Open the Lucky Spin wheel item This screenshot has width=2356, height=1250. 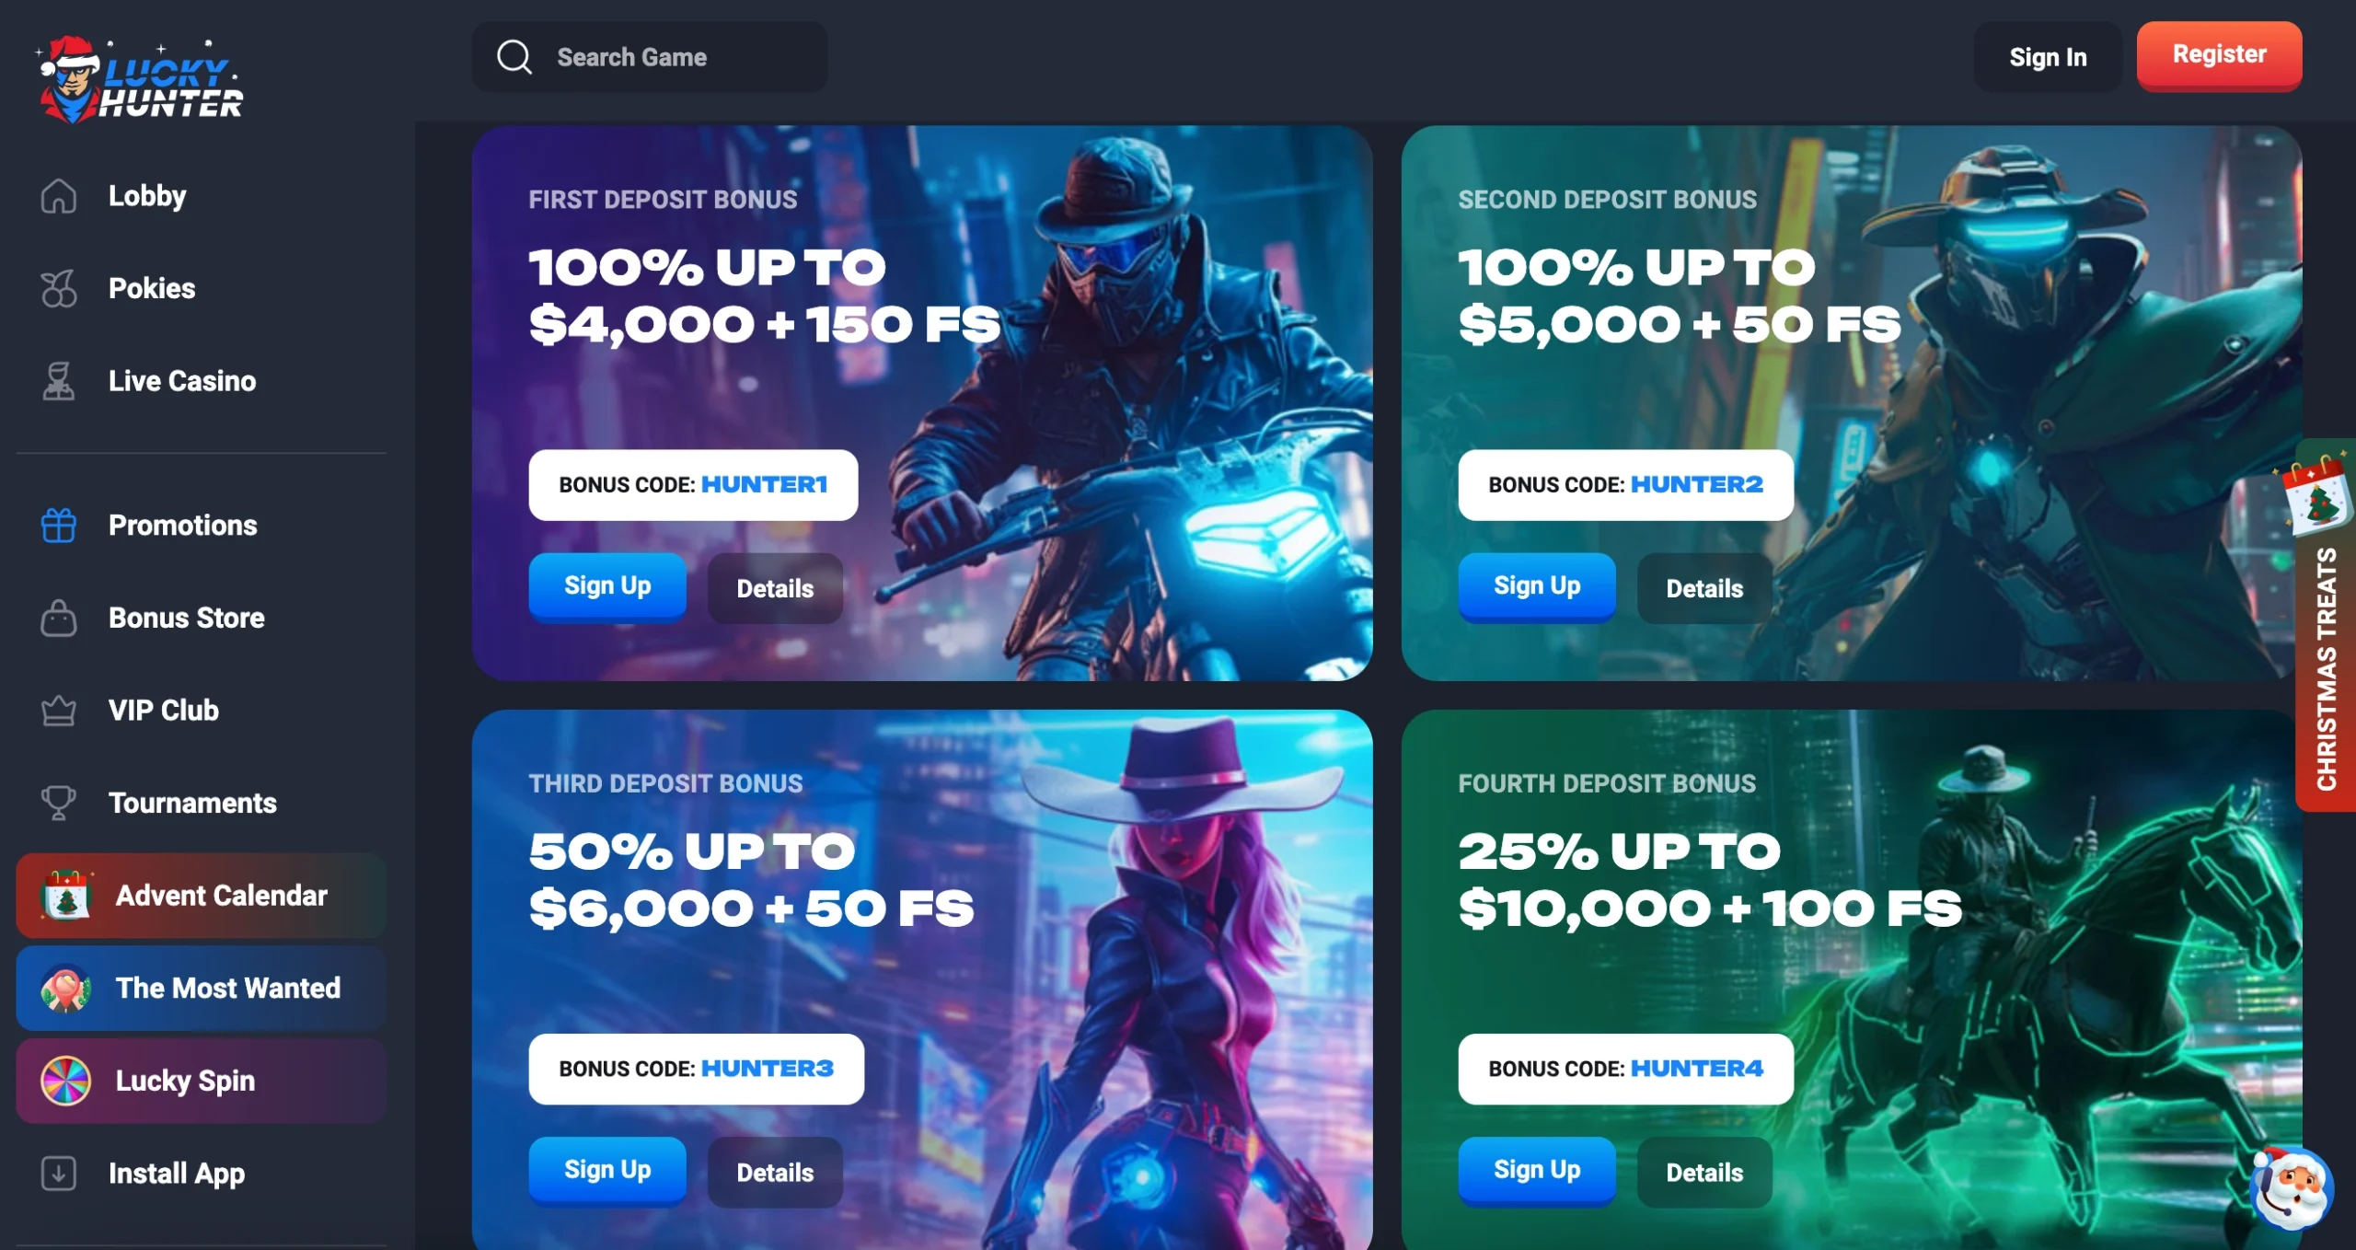[x=202, y=1081]
